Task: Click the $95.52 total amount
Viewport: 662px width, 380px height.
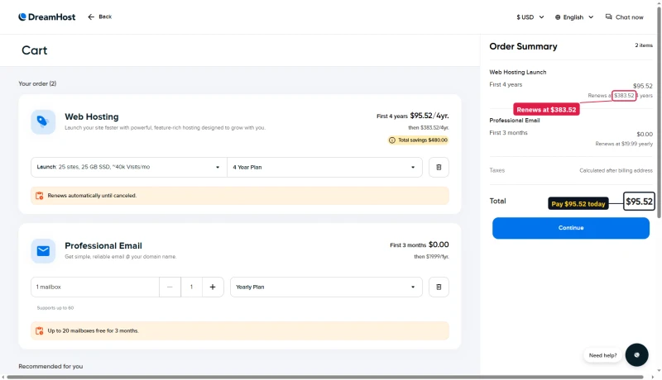Action: (639, 202)
